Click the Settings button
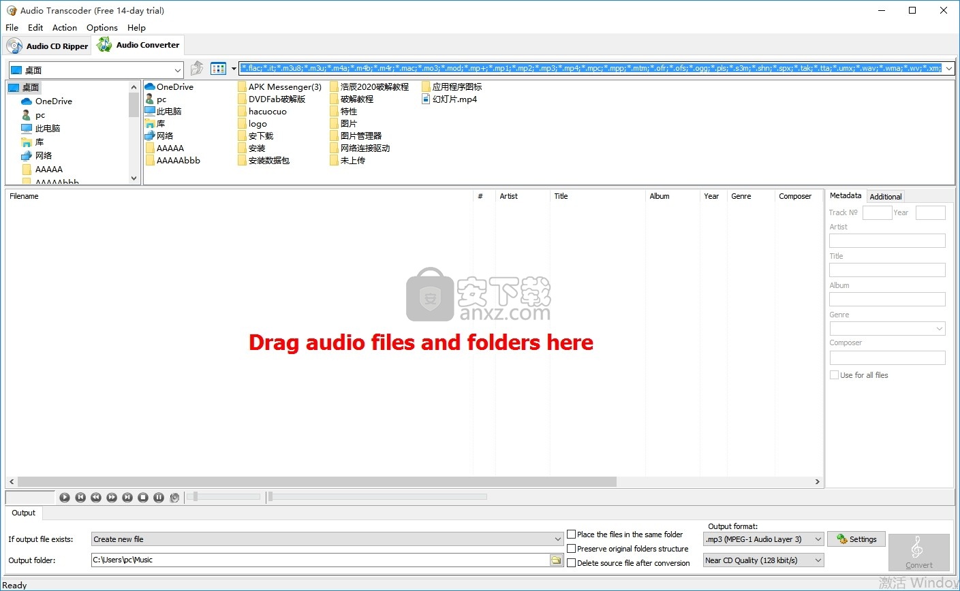This screenshot has width=960, height=591. (856, 539)
